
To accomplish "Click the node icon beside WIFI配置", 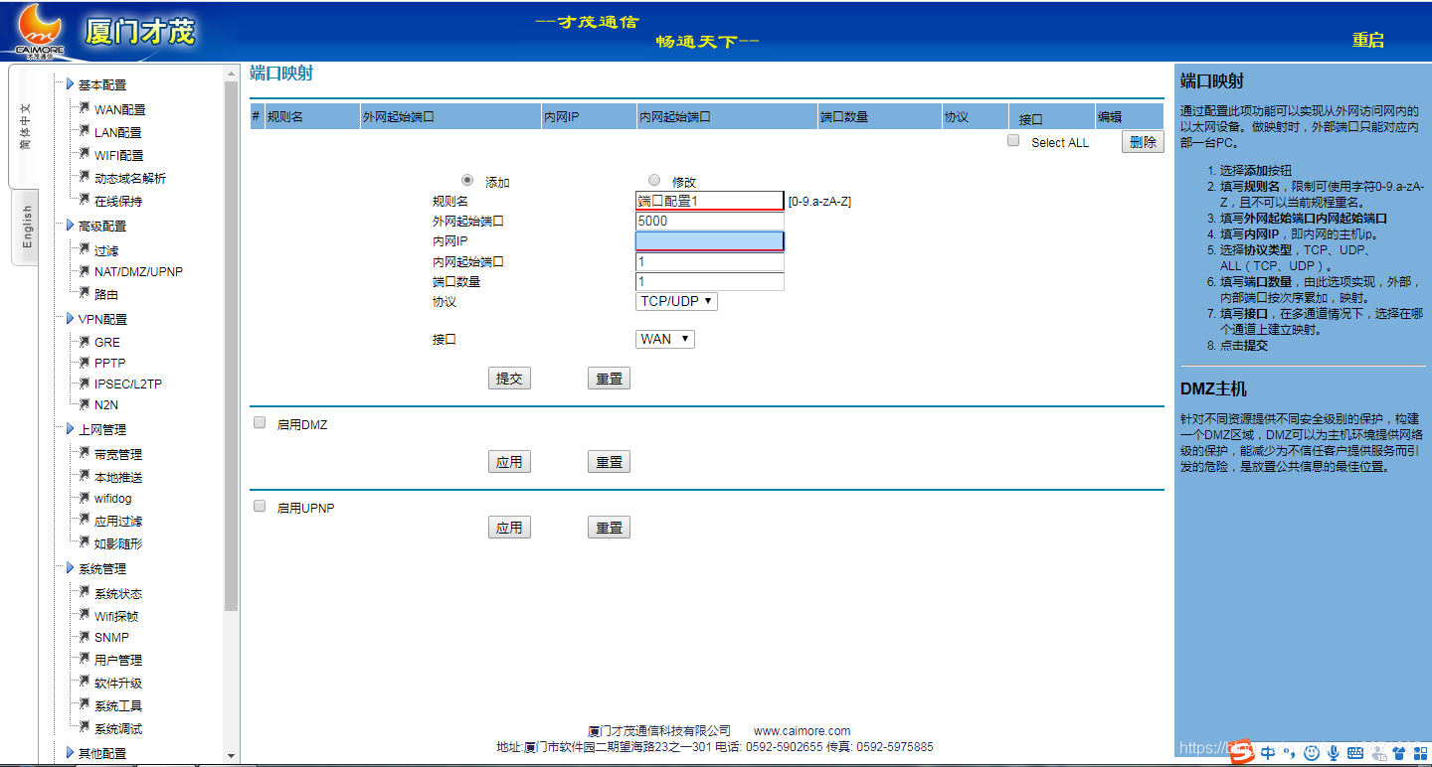I will (85, 154).
